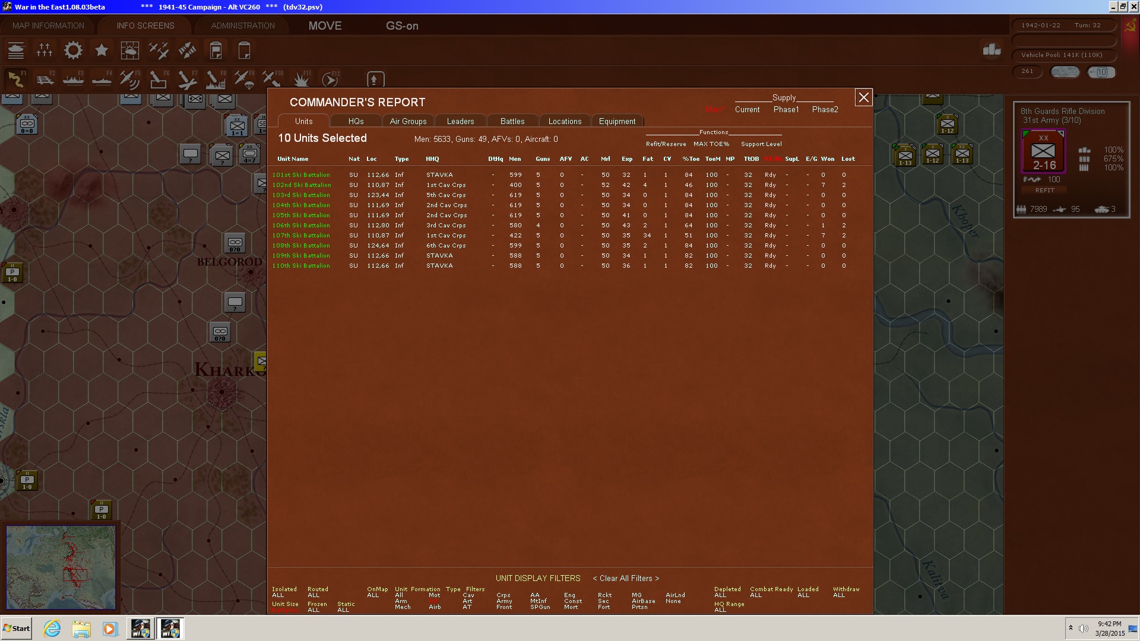
Task: Select the F4 amphibious transport icon
Action: tap(102, 79)
